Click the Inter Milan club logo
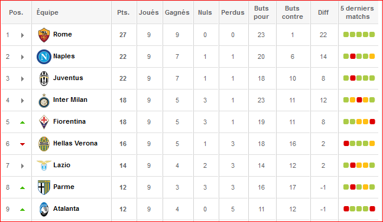 tap(44, 100)
